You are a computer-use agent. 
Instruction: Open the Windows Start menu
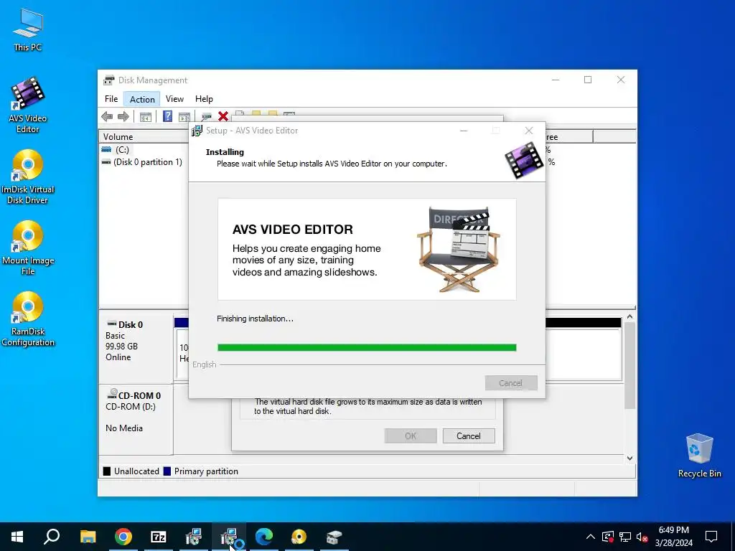pos(17,537)
